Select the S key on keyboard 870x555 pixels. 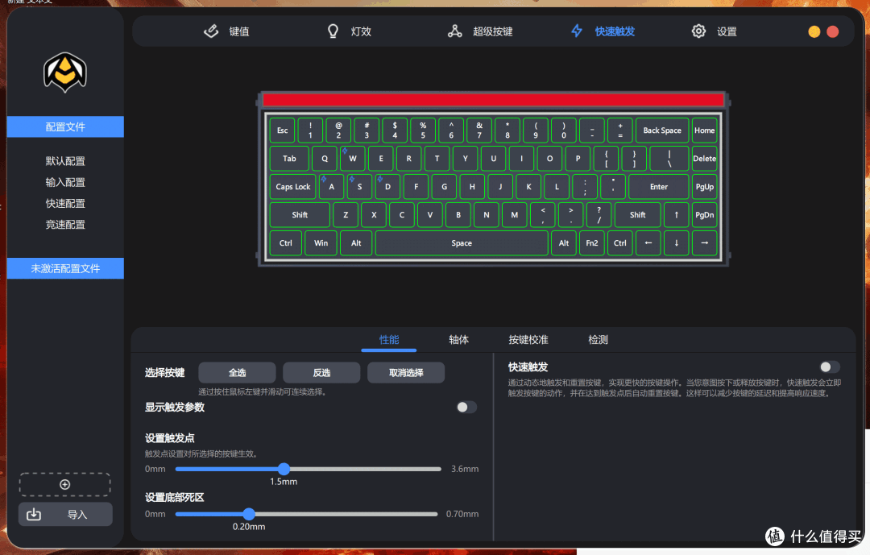[359, 187]
